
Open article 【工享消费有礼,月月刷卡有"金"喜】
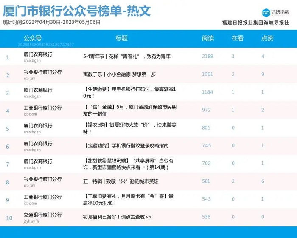128,199
